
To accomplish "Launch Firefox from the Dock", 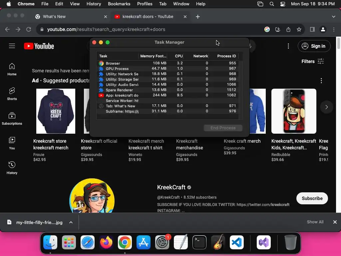I will pyautogui.click(x=106, y=242).
